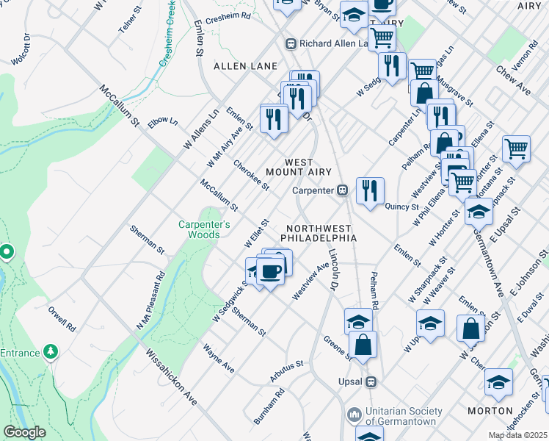Click the W Sharpnack St label
The height and width of the screenshot is (441, 549).
(x=427, y=280)
